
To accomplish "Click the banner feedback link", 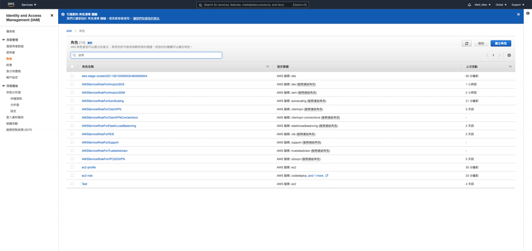I will pos(146,18).
